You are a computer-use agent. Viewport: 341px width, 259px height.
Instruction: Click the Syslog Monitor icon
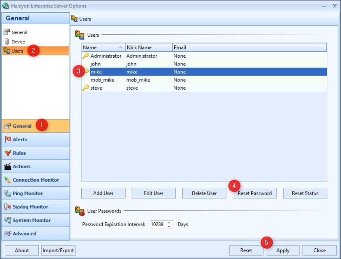8,207
